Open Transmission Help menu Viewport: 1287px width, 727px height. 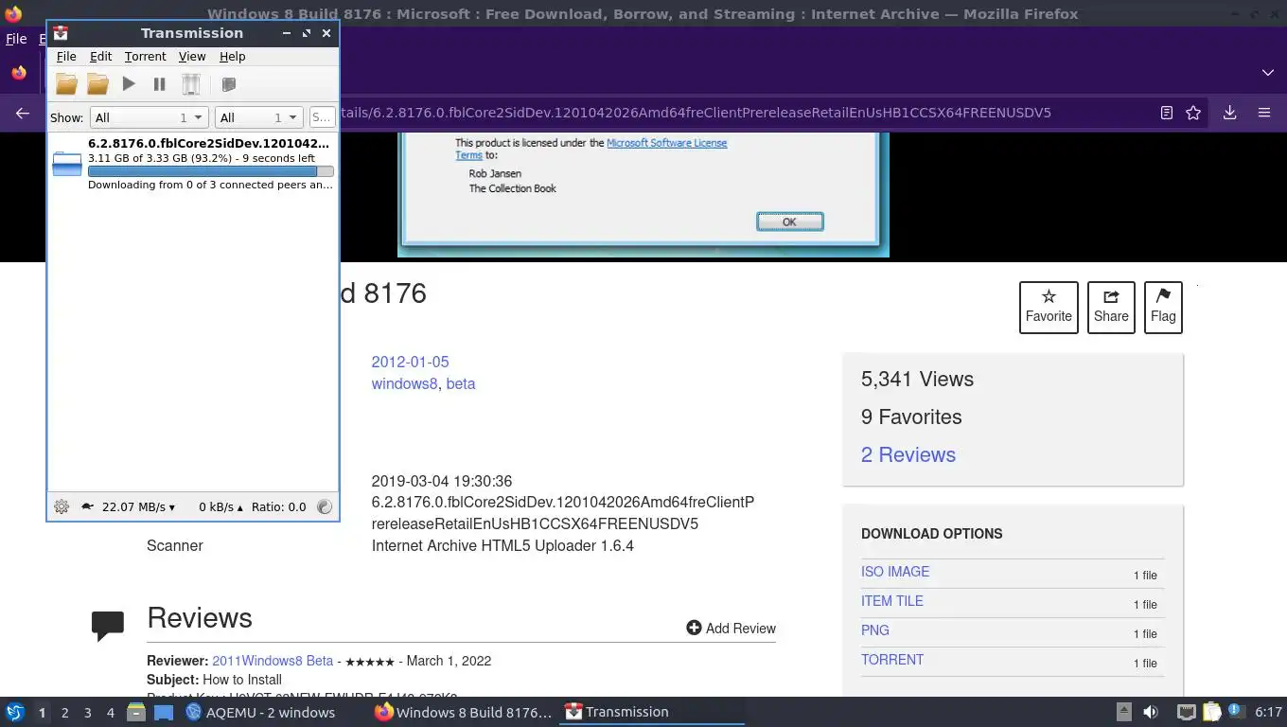pos(232,57)
